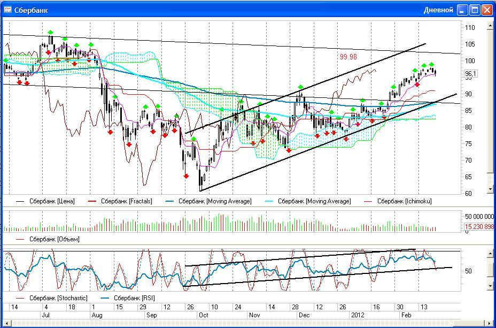Click the 85 price axis label
The height and width of the screenshot is (328, 496).
click(x=470, y=111)
